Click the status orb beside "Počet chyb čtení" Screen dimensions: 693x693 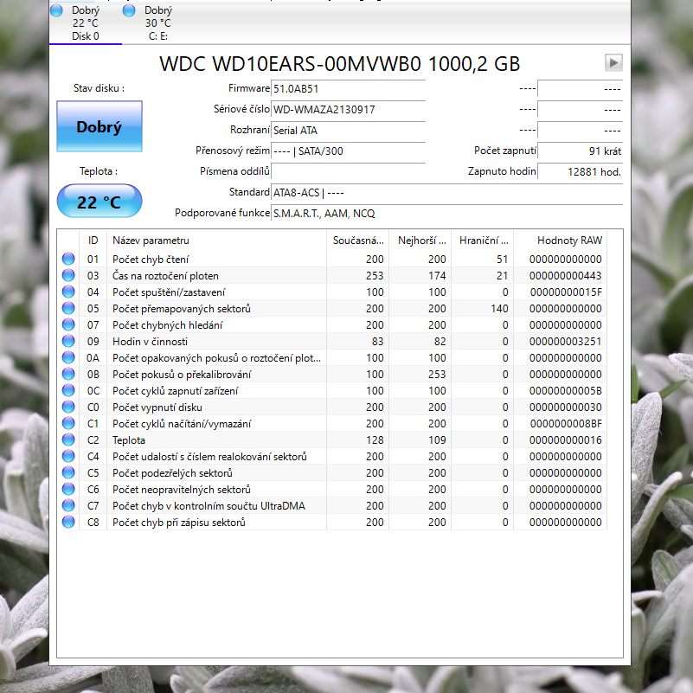(67, 259)
